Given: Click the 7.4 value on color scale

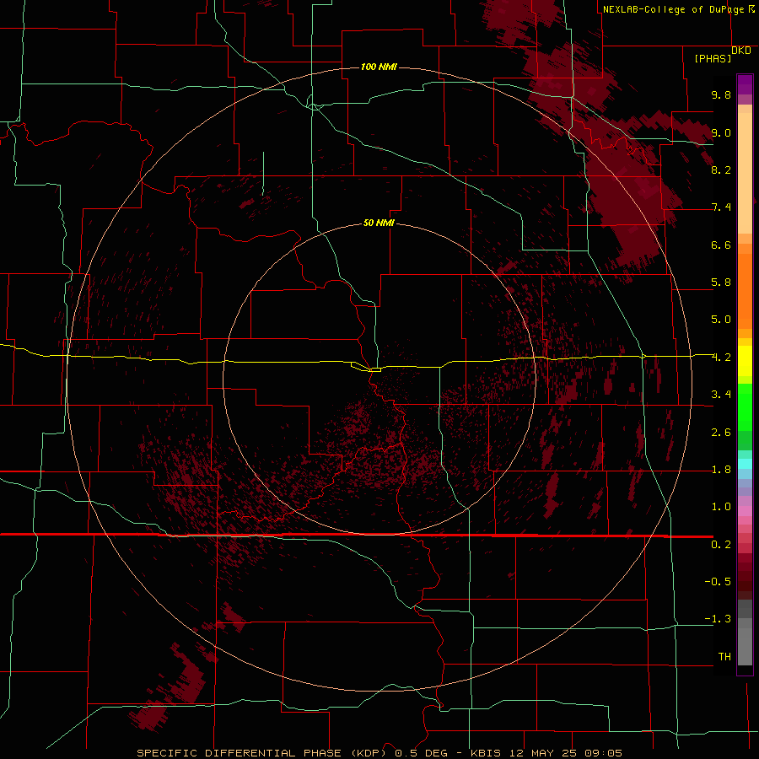Looking at the screenshot, I should coord(721,207).
